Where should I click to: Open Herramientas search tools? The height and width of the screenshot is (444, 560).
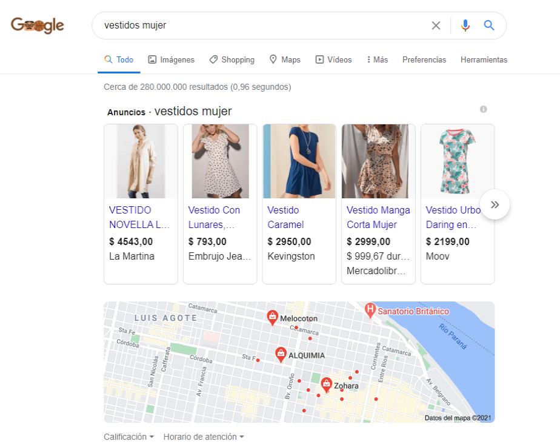[x=484, y=59]
